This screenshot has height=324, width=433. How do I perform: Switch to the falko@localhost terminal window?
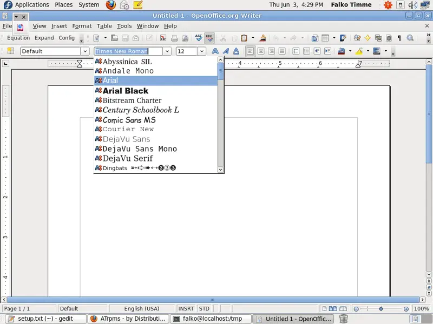click(x=211, y=319)
